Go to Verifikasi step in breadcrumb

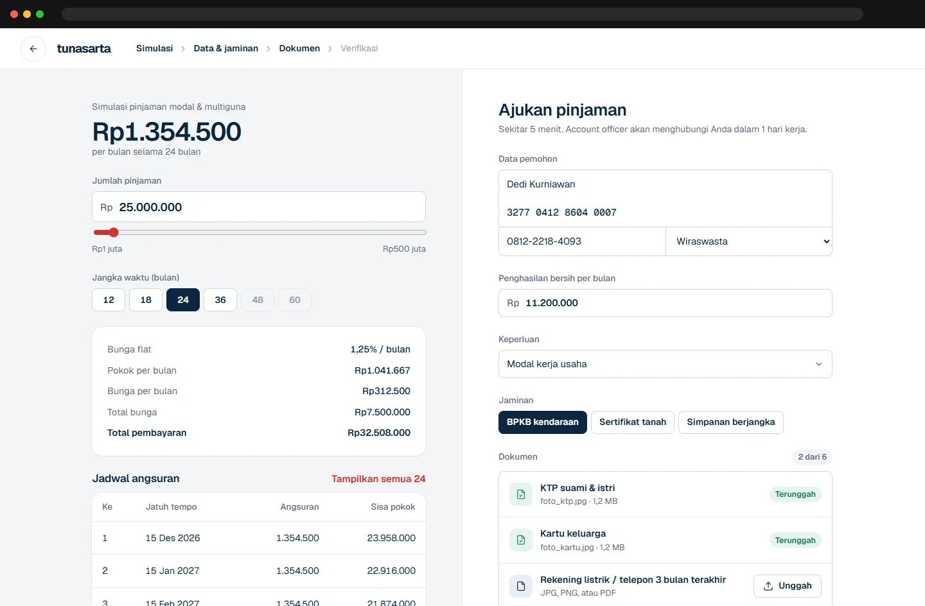click(x=359, y=49)
